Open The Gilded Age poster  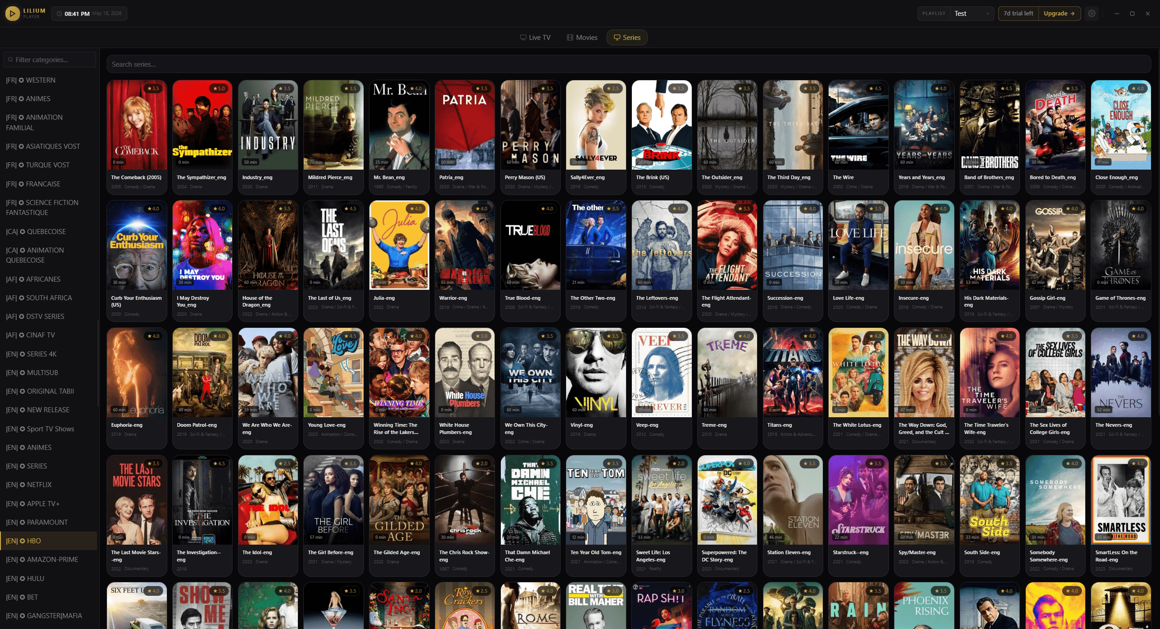399,500
